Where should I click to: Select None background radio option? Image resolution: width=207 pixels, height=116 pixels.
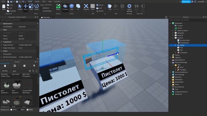[30, 110]
